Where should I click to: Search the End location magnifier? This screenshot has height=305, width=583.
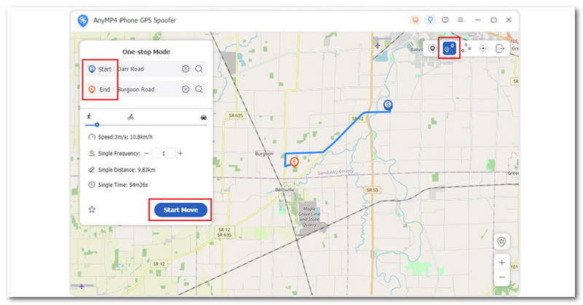click(x=199, y=89)
